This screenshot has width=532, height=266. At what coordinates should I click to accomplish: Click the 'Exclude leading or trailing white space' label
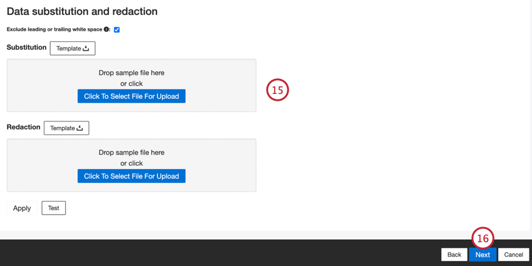[x=54, y=29]
